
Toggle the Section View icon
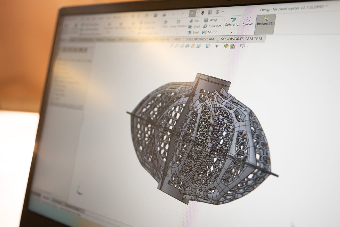pyautogui.click(x=188, y=46)
